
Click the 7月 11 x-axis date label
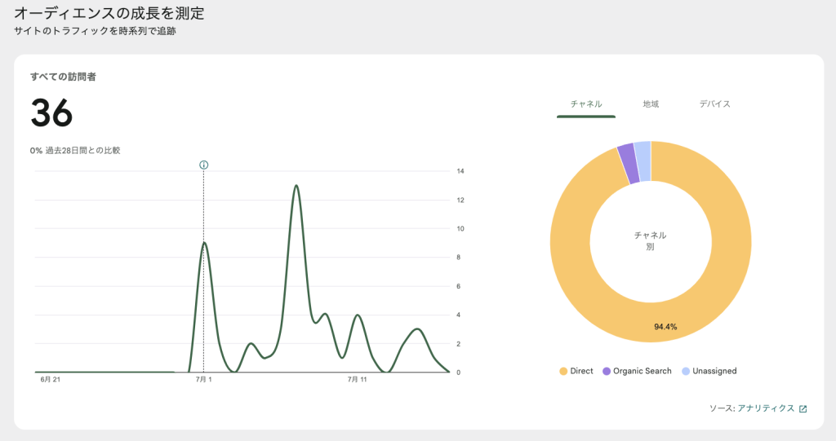click(x=358, y=380)
